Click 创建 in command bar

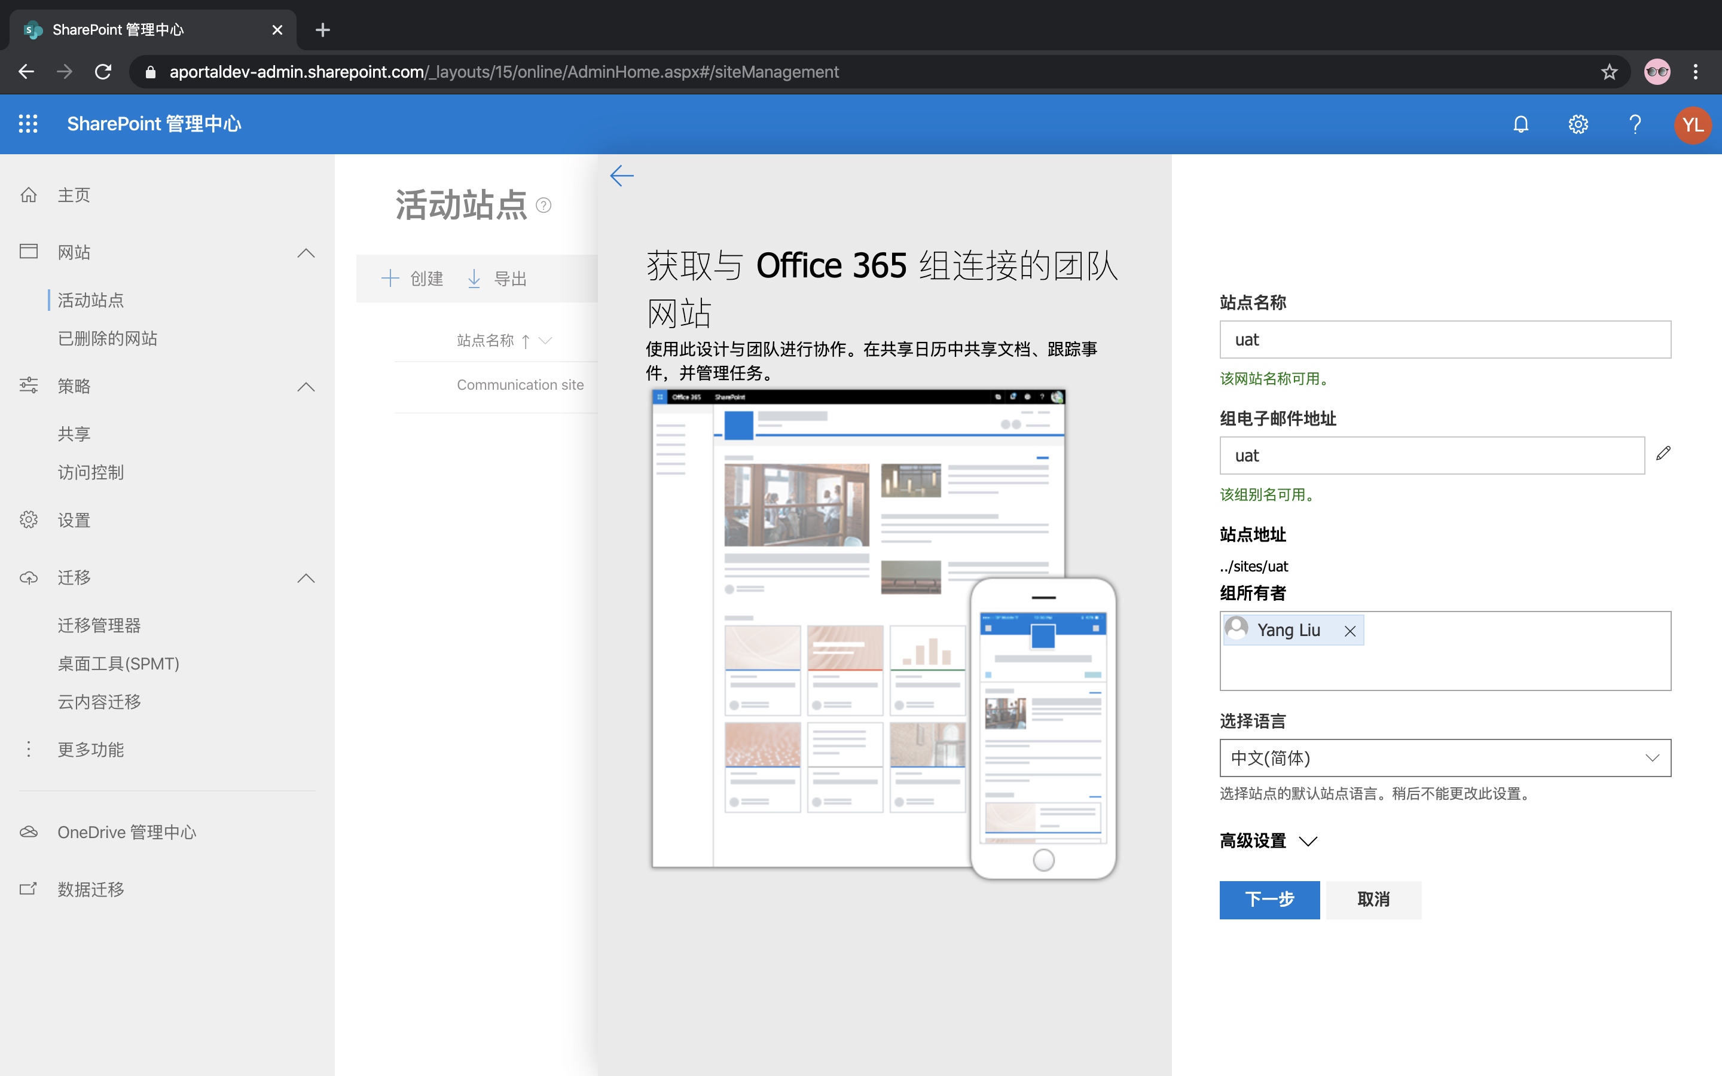click(413, 278)
